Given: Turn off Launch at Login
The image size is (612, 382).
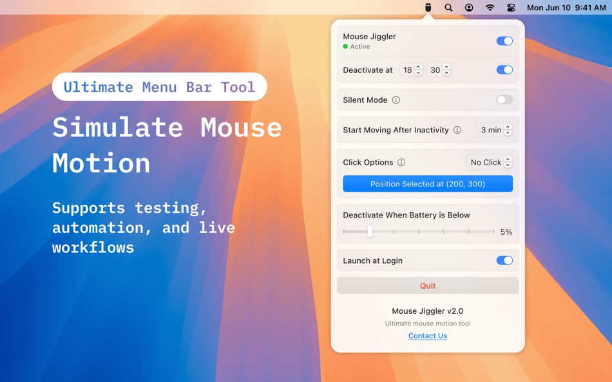Looking at the screenshot, I should (504, 260).
